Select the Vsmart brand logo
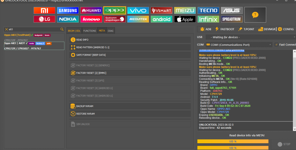 [x=161, y=11]
